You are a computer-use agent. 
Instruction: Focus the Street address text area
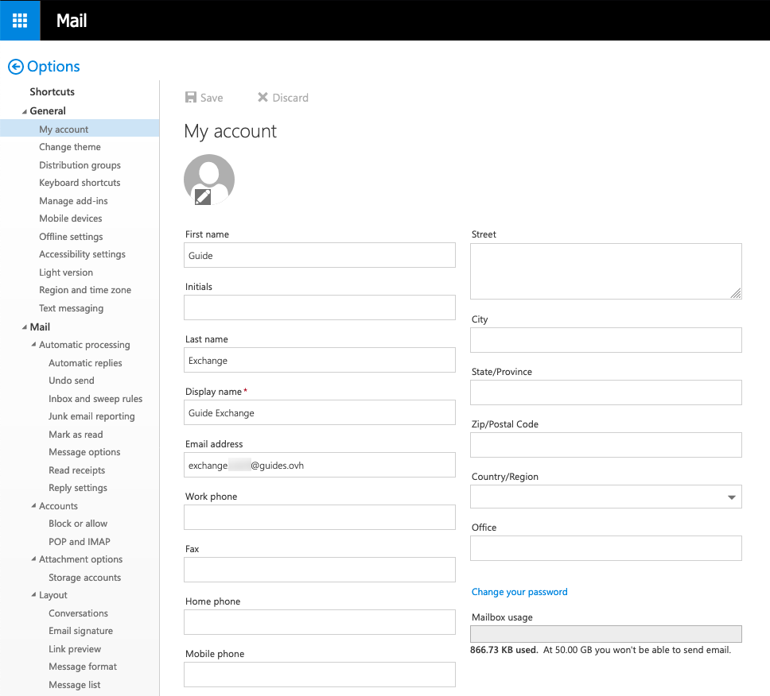point(605,272)
